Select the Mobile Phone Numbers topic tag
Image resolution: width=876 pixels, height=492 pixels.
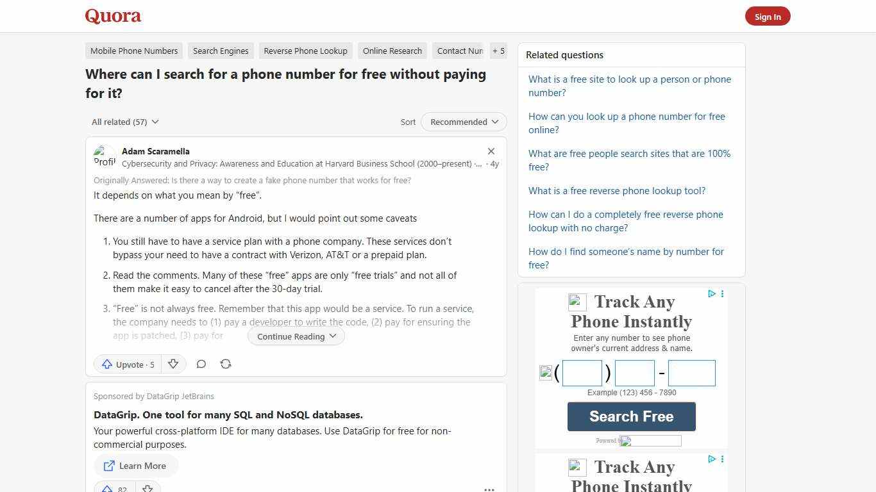click(133, 51)
